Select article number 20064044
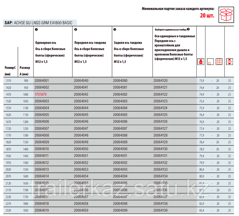Image resolution: width=239 pixels, height=216 pixels. (x=81, y=108)
